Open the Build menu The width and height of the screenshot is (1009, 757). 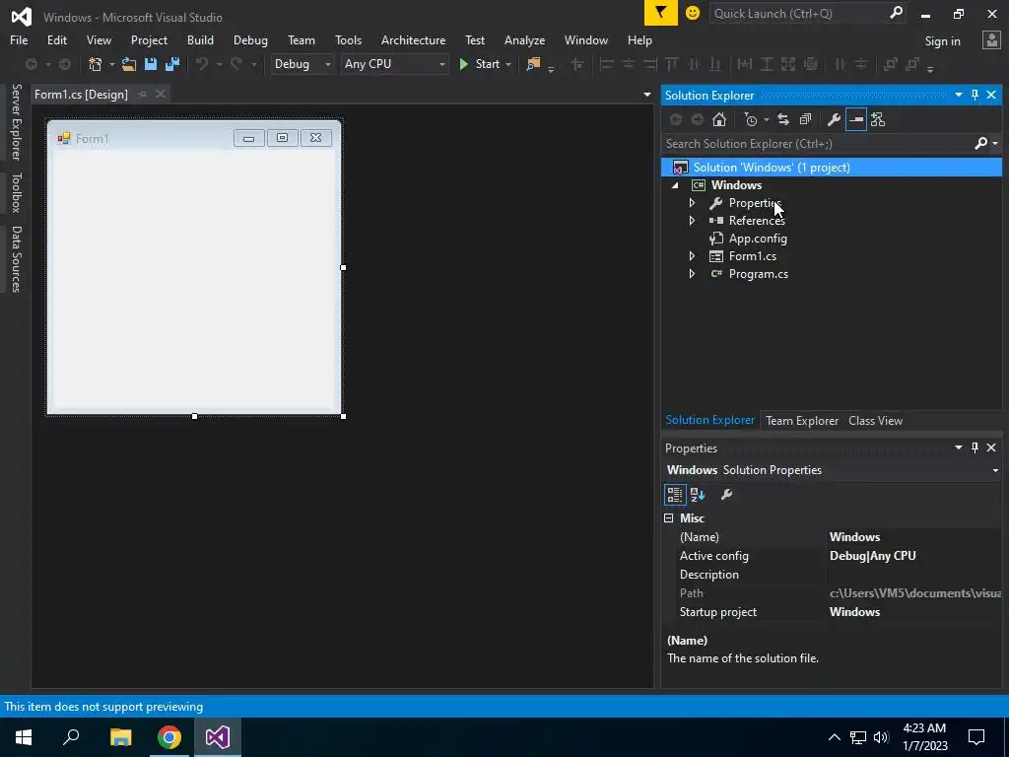point(200,39)
